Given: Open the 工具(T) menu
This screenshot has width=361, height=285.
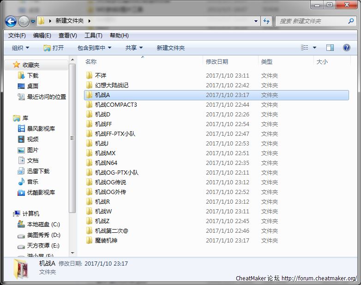Looking at the screenshot, I should [93, 35].
